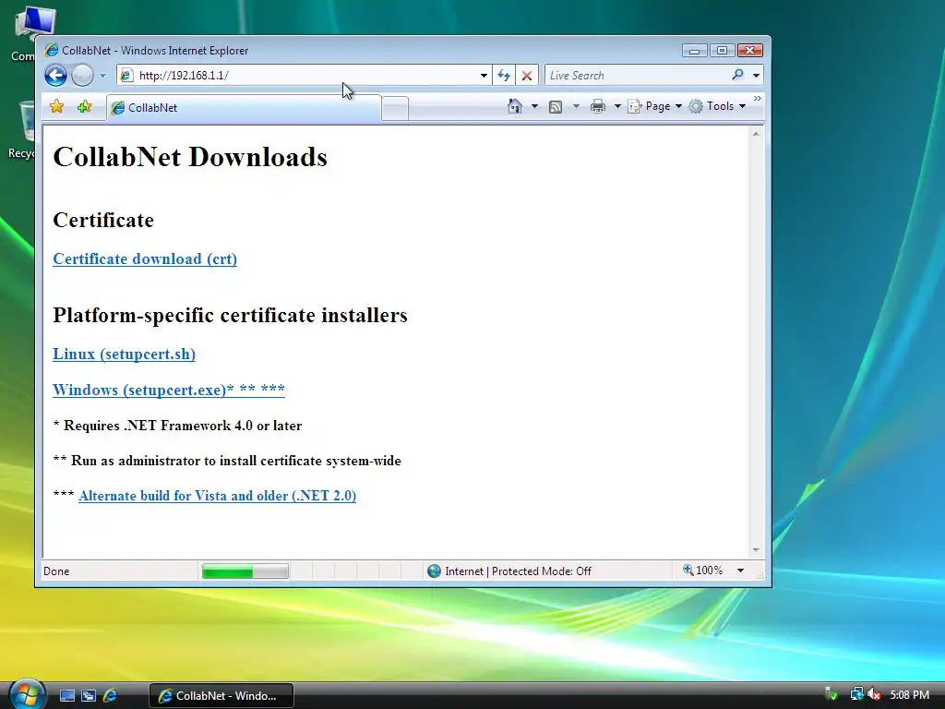This screenshot has width=945, height=709.
Task: Open the Tools menu
Action: (x=717, y=106)
